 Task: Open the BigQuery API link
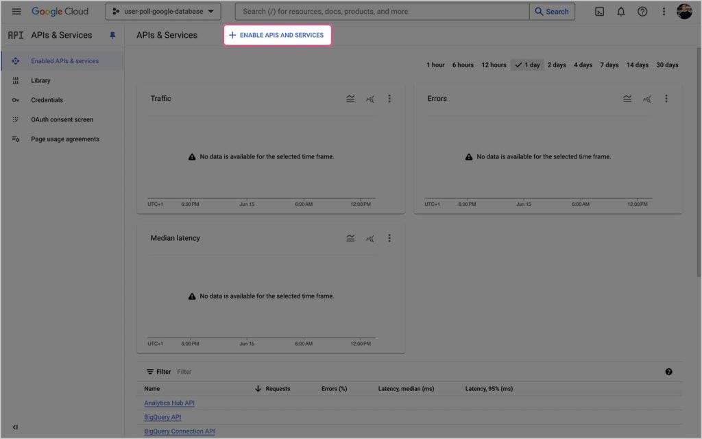(x=162, y=417)
